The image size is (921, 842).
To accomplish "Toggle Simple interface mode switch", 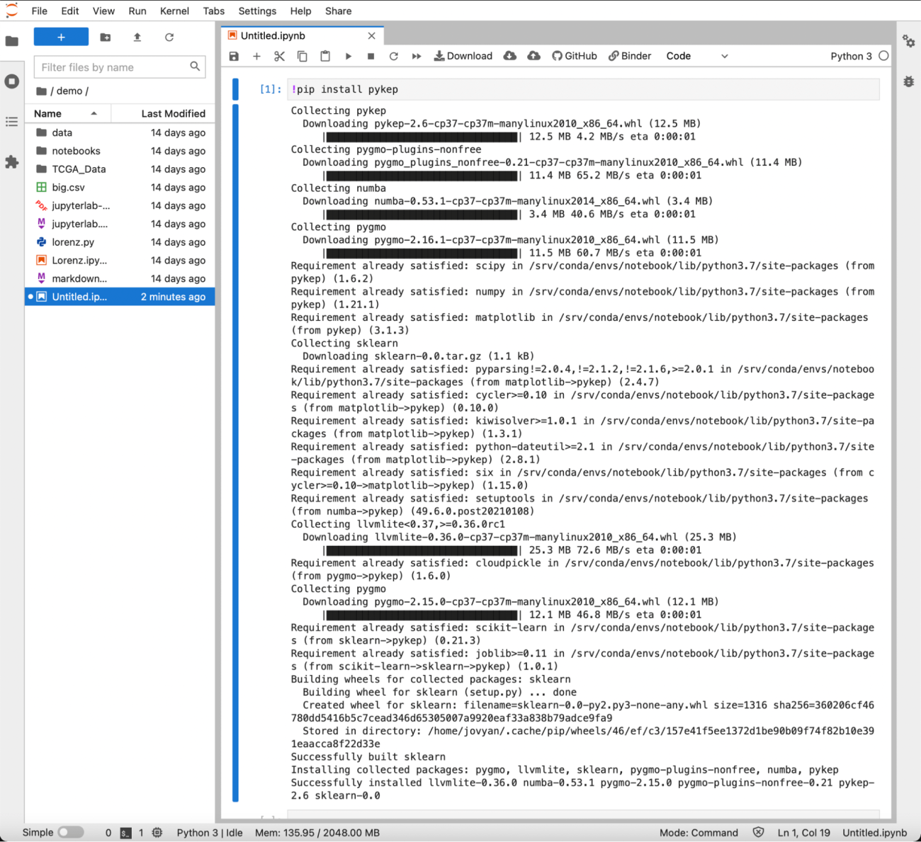I will tap(70, 832).
